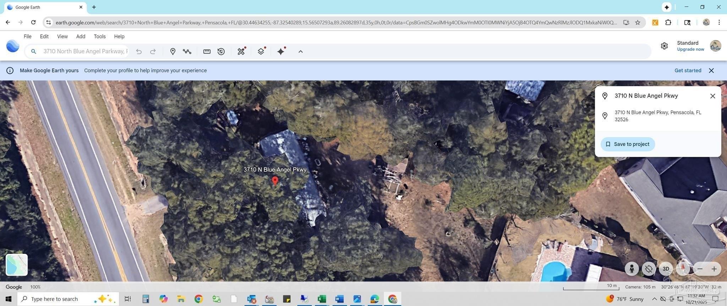Image resolution: width=727 pixels, height=306 pixels.
Task: Click the 3710 North Blue Angel search field
Action: click(85, 51)
